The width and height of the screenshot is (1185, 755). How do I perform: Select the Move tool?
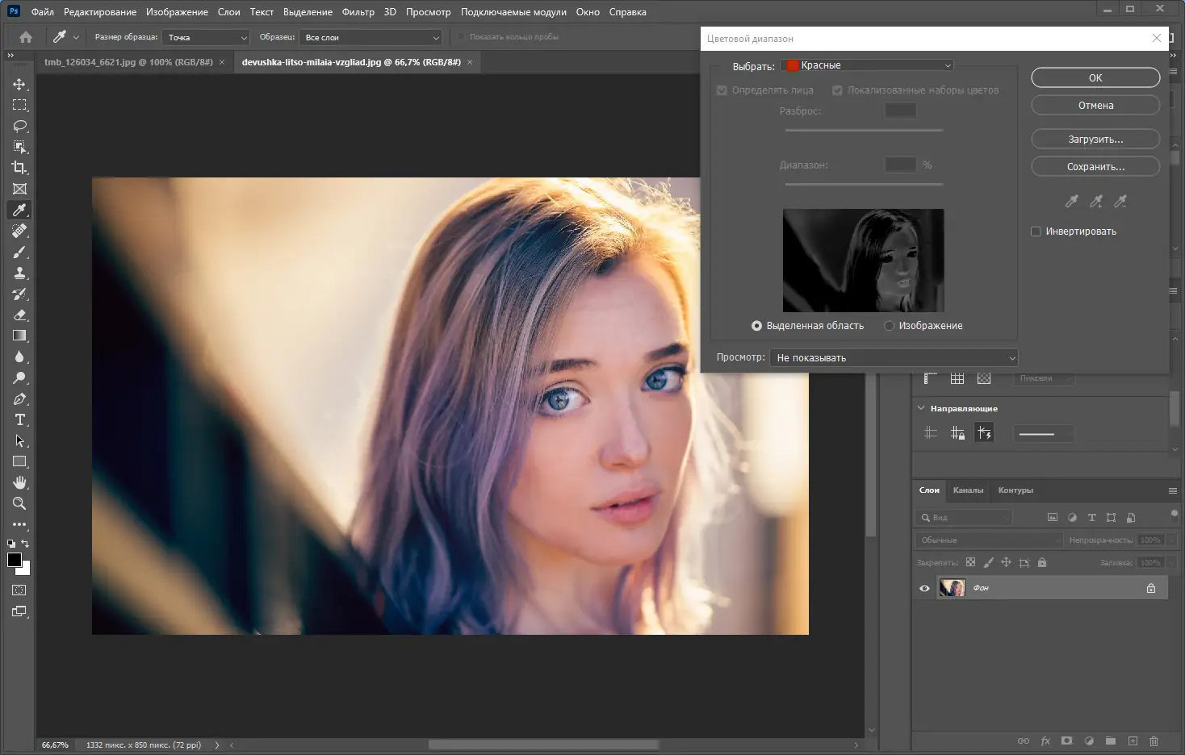click(x=19, y=85)
